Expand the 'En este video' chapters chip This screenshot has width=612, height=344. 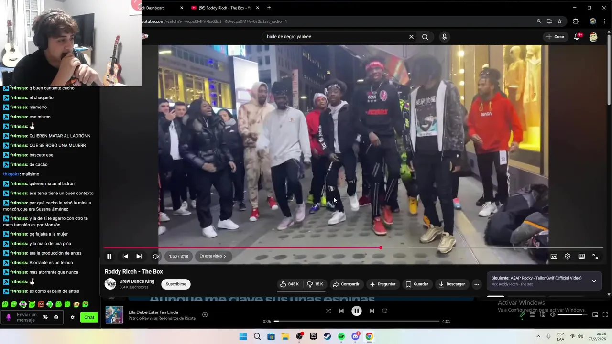click(213, 256)
